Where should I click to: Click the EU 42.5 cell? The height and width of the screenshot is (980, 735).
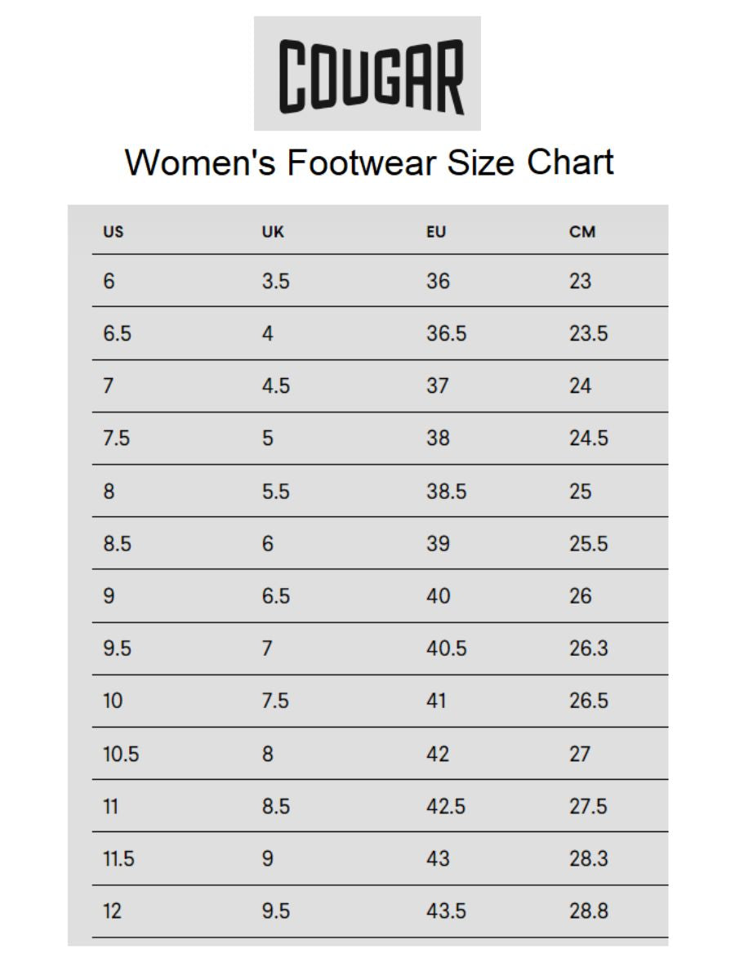(446, 806)
